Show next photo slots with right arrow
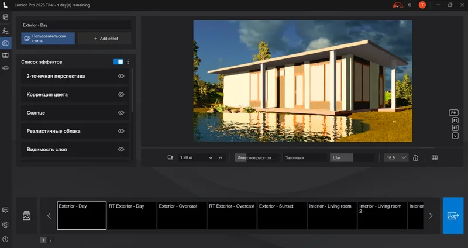Screen dimensions: 468x248 point(431,215)
